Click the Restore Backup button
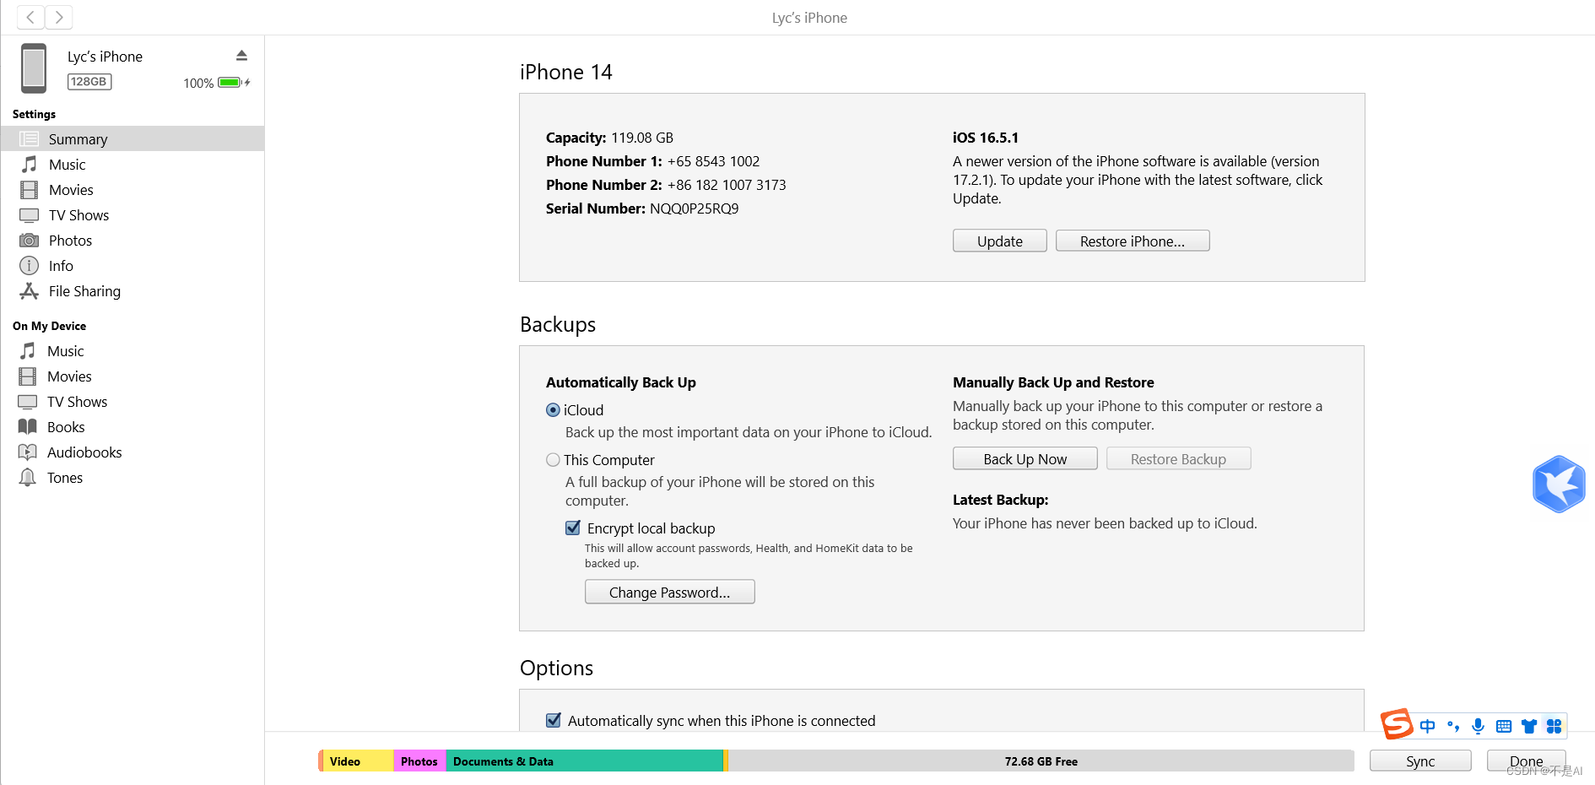 click(x=1178, y=458)
